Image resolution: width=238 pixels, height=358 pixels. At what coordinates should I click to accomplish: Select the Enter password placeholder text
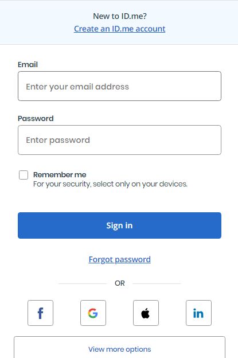[58, 140]
